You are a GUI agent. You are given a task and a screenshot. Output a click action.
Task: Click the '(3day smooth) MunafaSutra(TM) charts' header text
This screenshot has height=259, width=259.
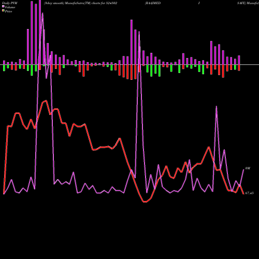tap(73, 3)
